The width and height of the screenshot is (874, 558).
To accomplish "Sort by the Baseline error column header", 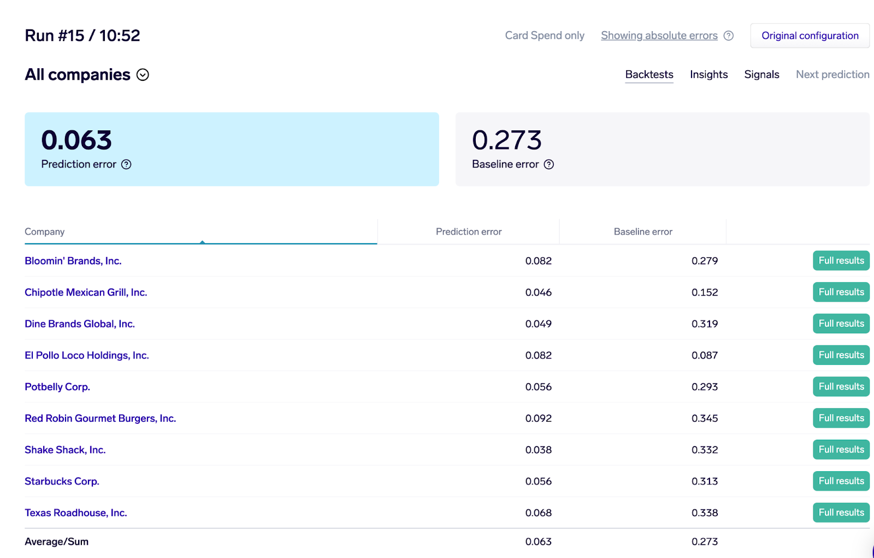I will [643, 232].
